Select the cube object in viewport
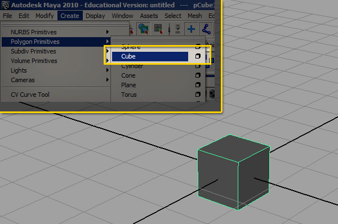The width and height of the screenshot is (338, 224). tap(233, 172)
